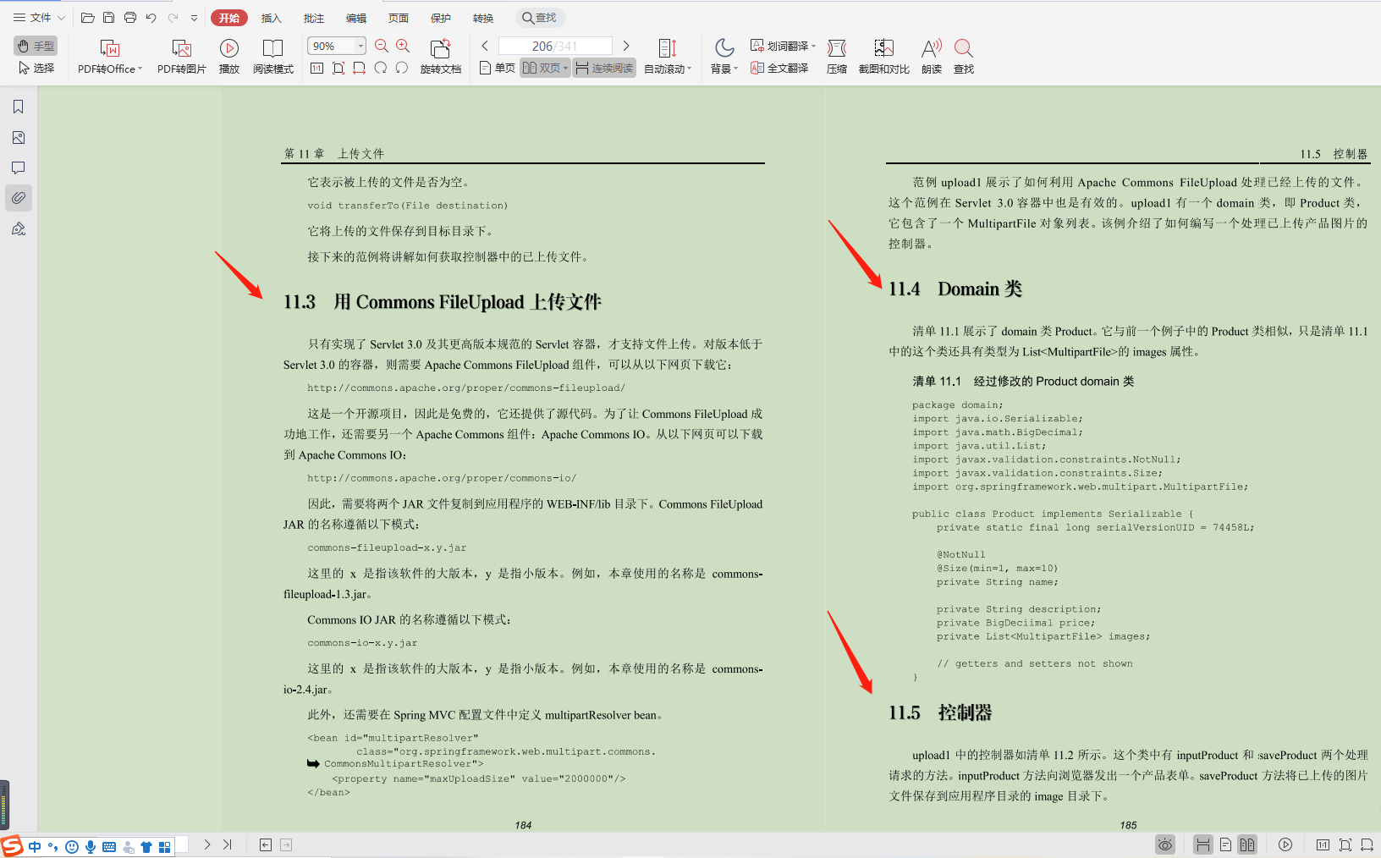Open the 自动滚动 auto-scroll dropdown
This screenshot has height=858, width=1381.
pos(668,57)
